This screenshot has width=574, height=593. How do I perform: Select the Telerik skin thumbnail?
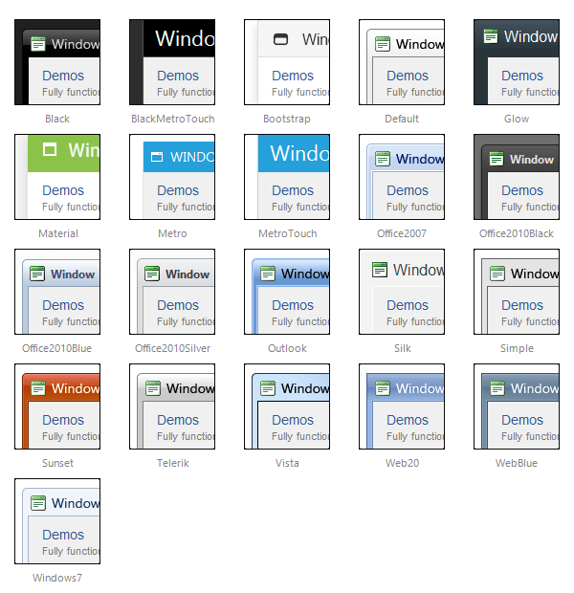point(172,406)
